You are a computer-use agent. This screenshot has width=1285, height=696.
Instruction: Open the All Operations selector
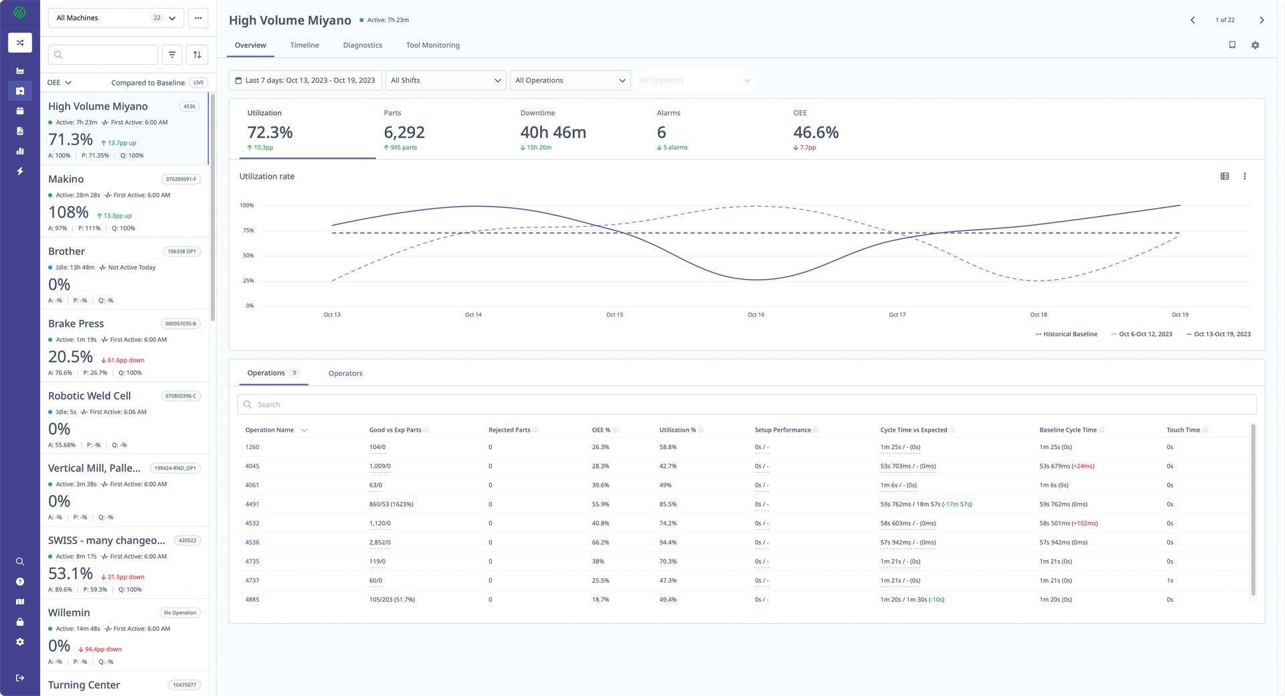tap(570, 80)
